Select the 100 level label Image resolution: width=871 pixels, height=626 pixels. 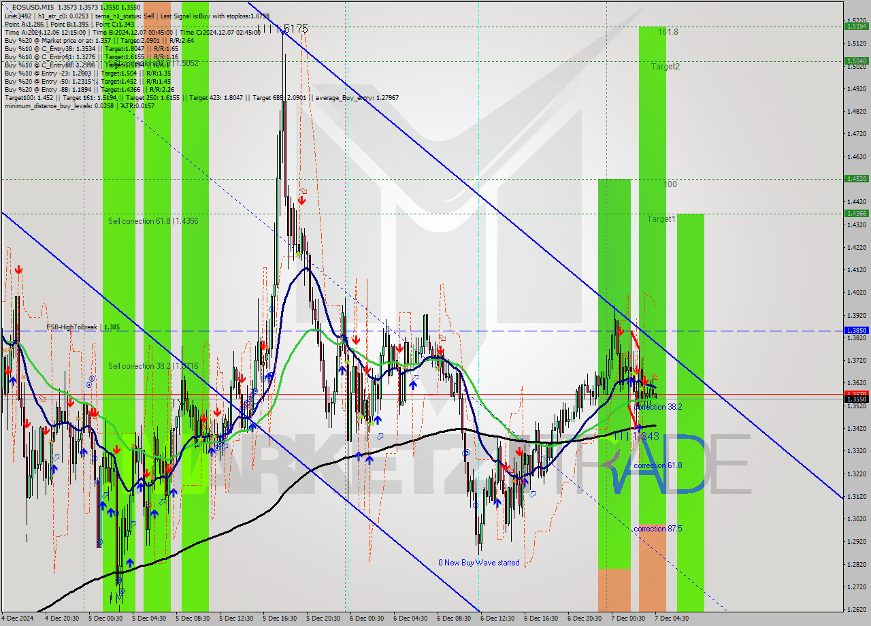point(671,184)
